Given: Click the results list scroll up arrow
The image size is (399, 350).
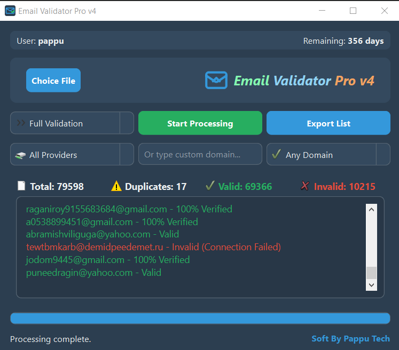Looking at the screenshot, I should [372, 210].
